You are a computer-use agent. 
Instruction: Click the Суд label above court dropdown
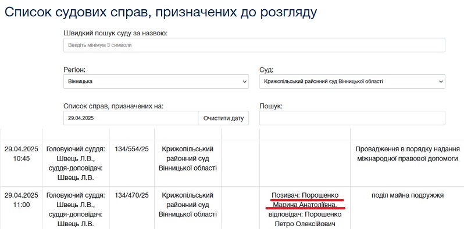pos(266,70)
